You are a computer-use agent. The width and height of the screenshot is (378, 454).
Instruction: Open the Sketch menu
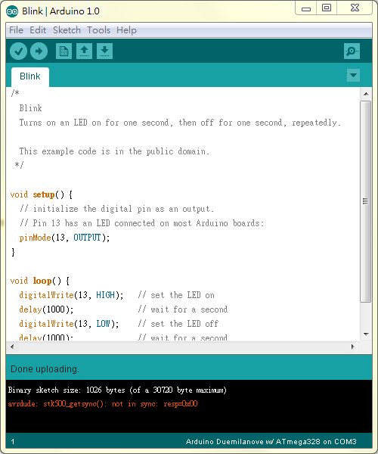(x=67, y=30)
